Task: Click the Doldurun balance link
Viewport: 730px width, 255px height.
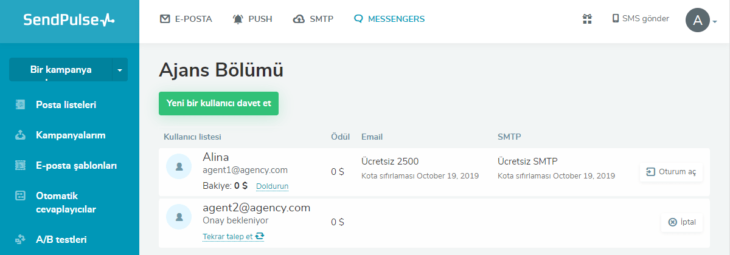Action: [272, 186]
